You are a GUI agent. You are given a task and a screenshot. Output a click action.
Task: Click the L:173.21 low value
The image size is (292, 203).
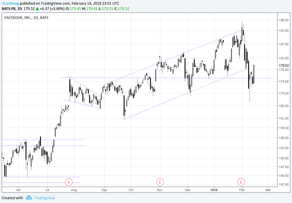coord(106,9)
